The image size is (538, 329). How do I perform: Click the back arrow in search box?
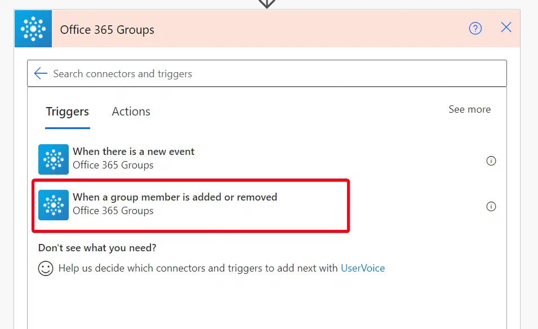pyautogui.click(x=41, y=73)
